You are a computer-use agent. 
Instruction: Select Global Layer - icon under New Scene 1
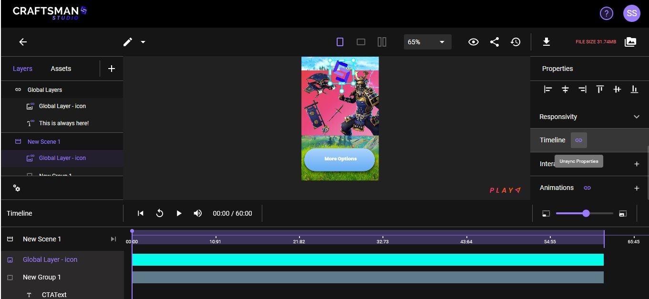pyautogui.click(x=62, y=158)
